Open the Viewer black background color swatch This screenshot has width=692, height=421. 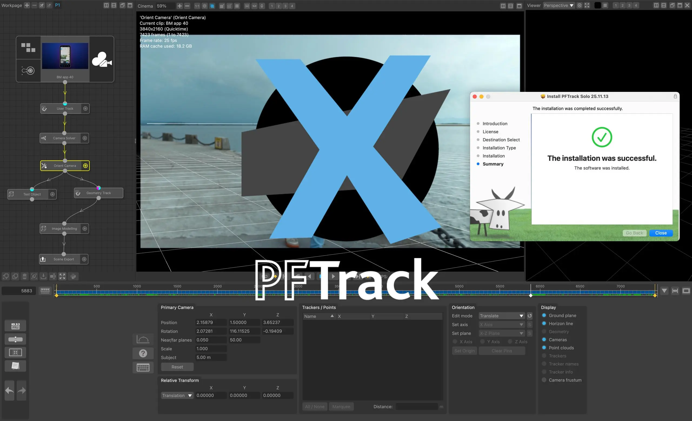598,5
